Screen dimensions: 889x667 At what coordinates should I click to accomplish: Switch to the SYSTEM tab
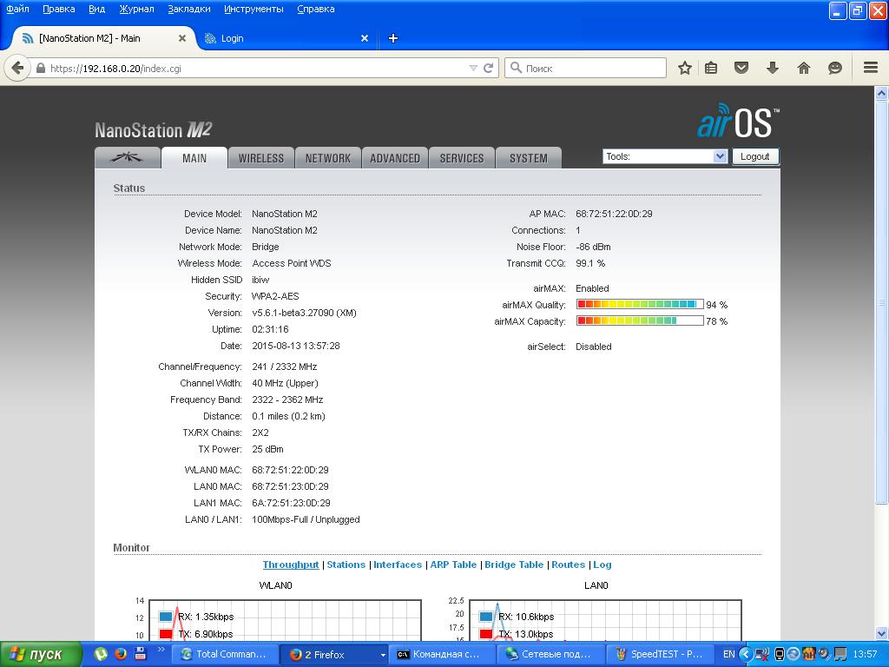click(529, 158)
